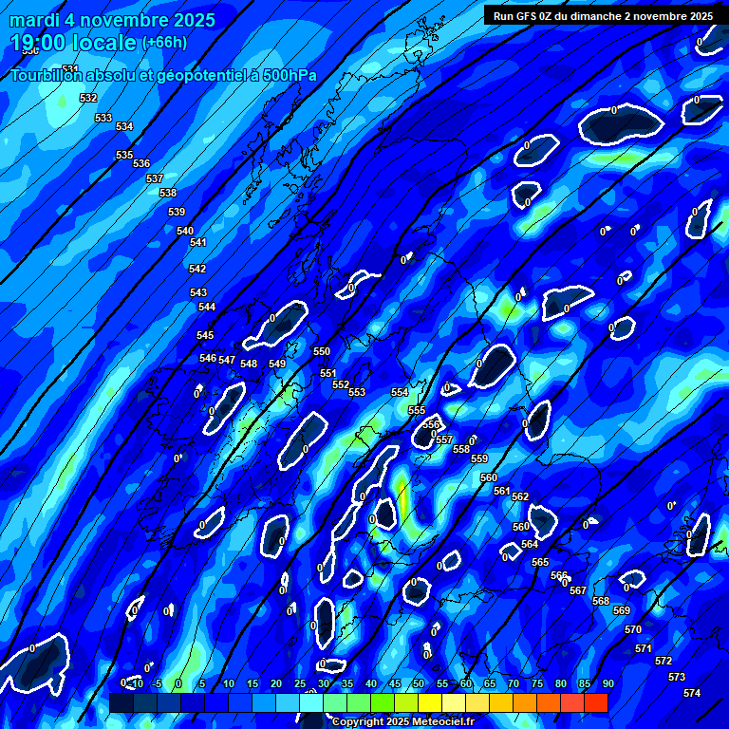Image resolution: width=729 pixels, height=729 pixels.
Task: Click the 'Tourbillon absolu et géopotentiel' subtitle
Action: (x=162, y=75)
